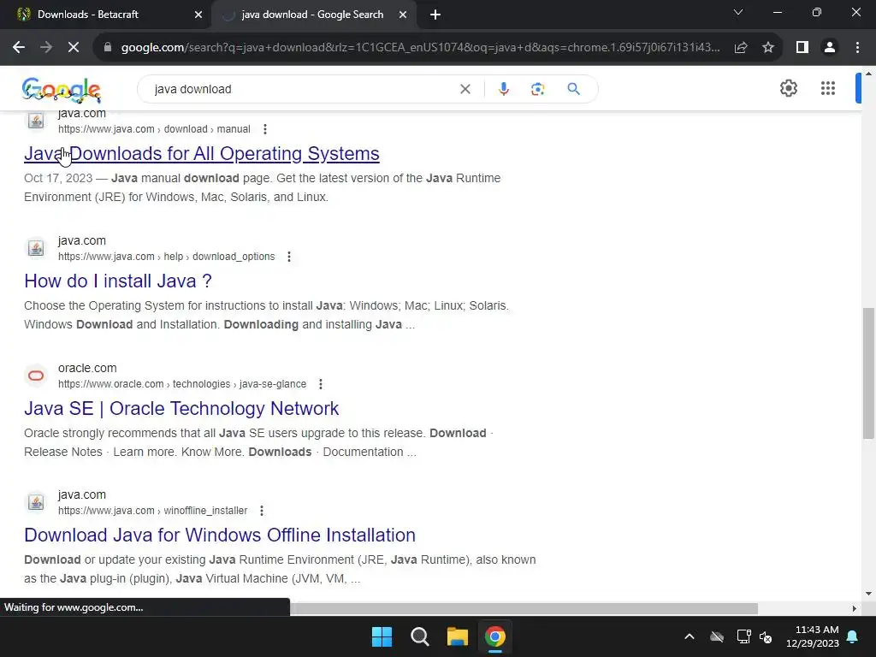Open Chrome's three-dot menu
The height and width of the screenshot is (657, 876).
point(857,48)
